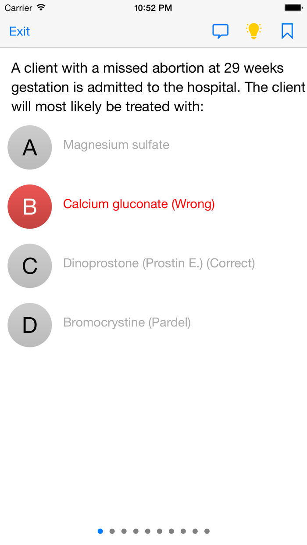Select the circled letter A icon
The image size is (307, 545).
[29, 148]
